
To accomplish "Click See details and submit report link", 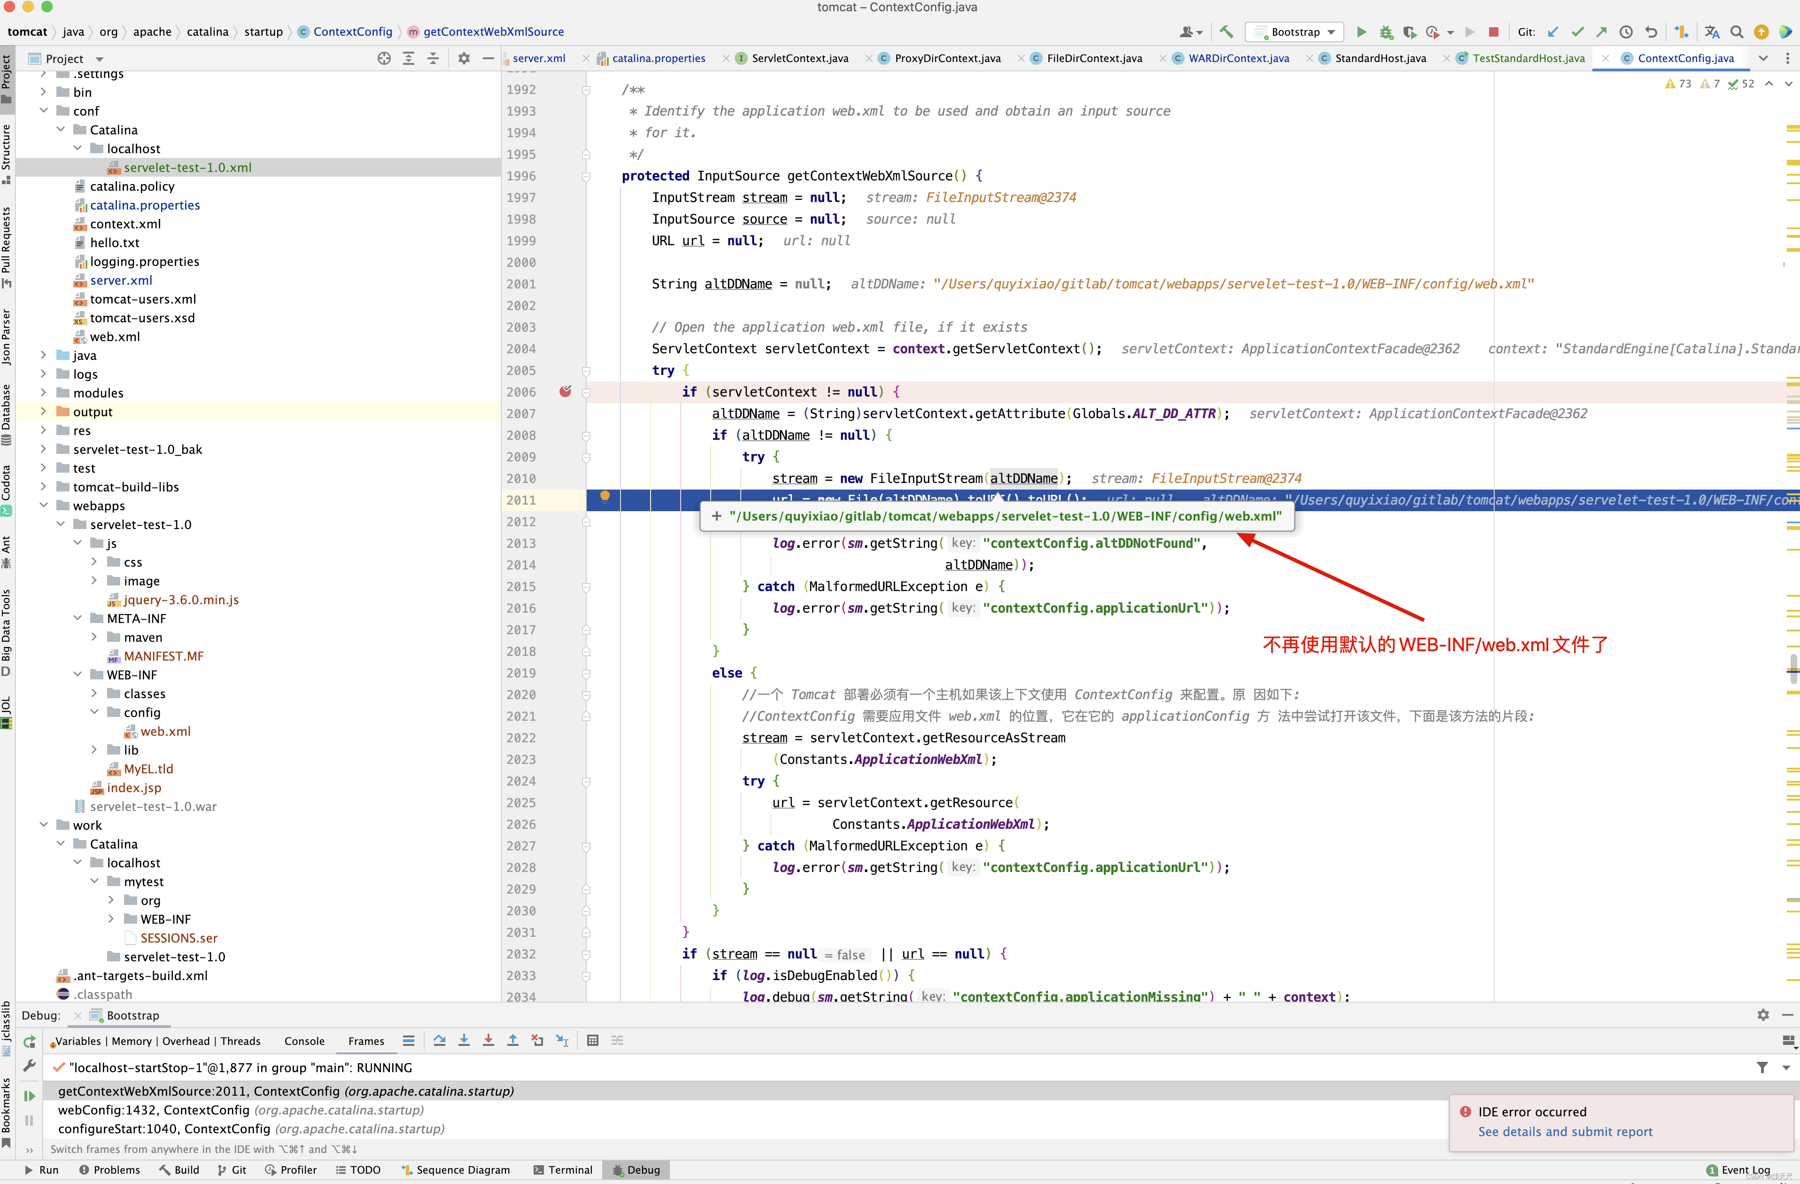I will tap(1565, 1132).
